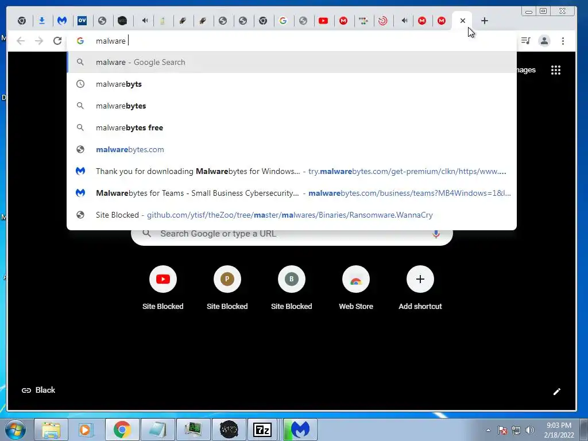Reload the current page
Viewport: 588px width, 441px height.
click(x=57, y=41)
